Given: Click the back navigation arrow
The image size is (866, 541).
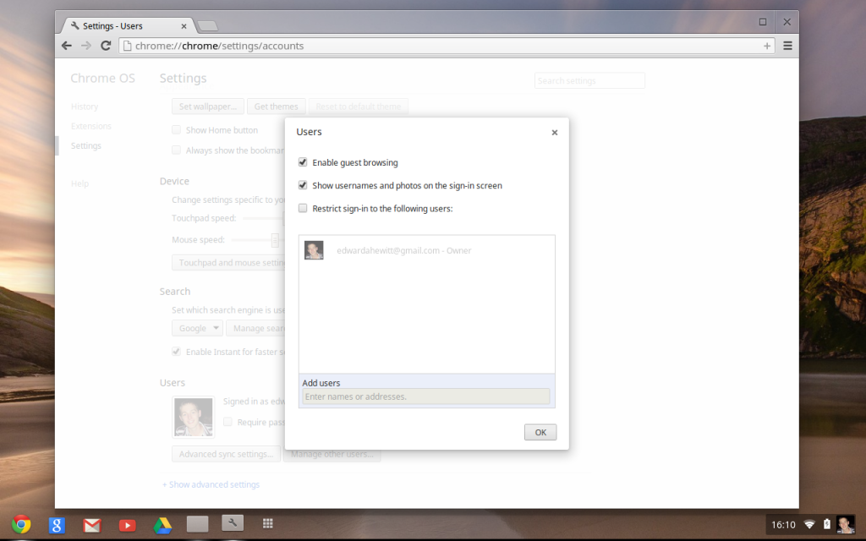Looking at the screenshot, I should 67,46.
